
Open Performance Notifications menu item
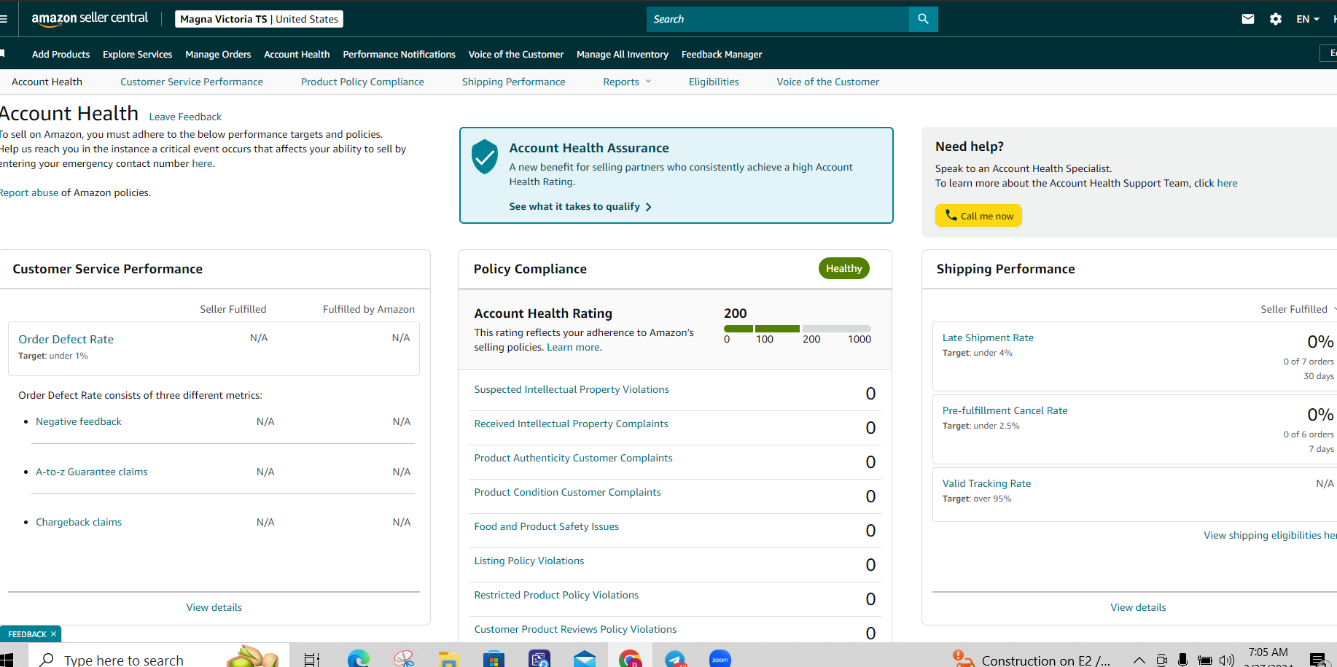point(399,54)
